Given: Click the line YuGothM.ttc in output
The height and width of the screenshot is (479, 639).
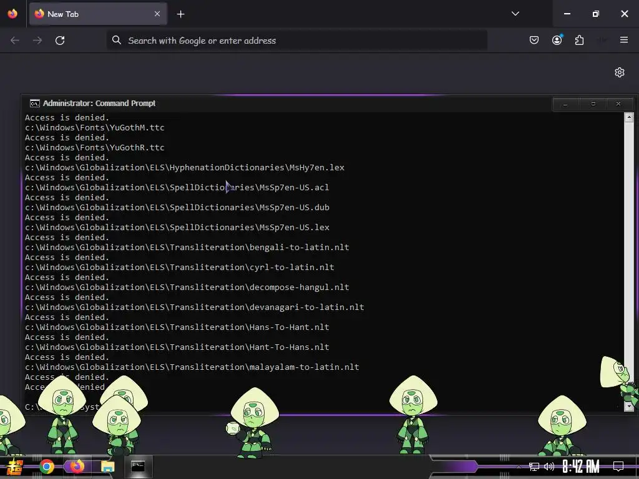Looking at the screenshot, I should click(x=95, y=127).
